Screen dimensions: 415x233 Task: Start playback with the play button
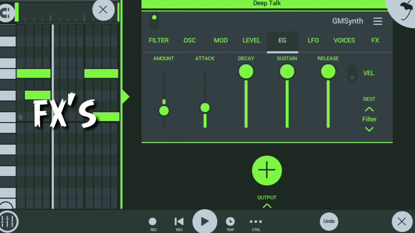point(205,222)
